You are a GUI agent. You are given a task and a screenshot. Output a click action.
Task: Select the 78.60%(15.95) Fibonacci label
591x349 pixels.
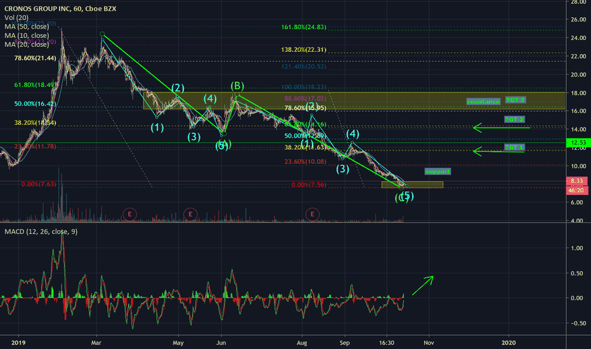coord(305,108)
